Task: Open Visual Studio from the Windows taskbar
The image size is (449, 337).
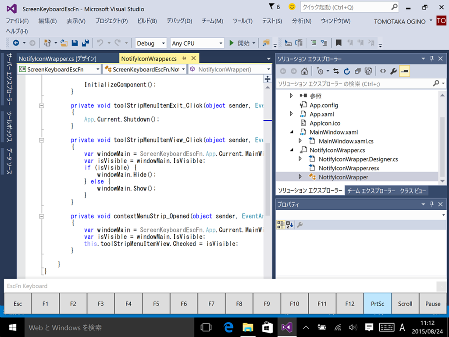Action: (287, 327)
